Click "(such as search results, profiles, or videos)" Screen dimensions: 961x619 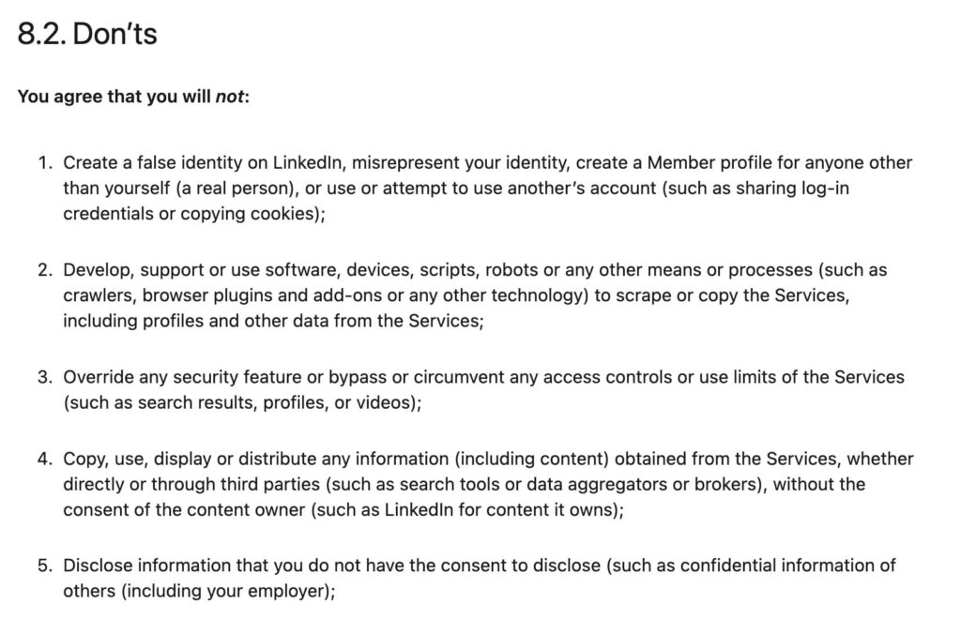240,403
